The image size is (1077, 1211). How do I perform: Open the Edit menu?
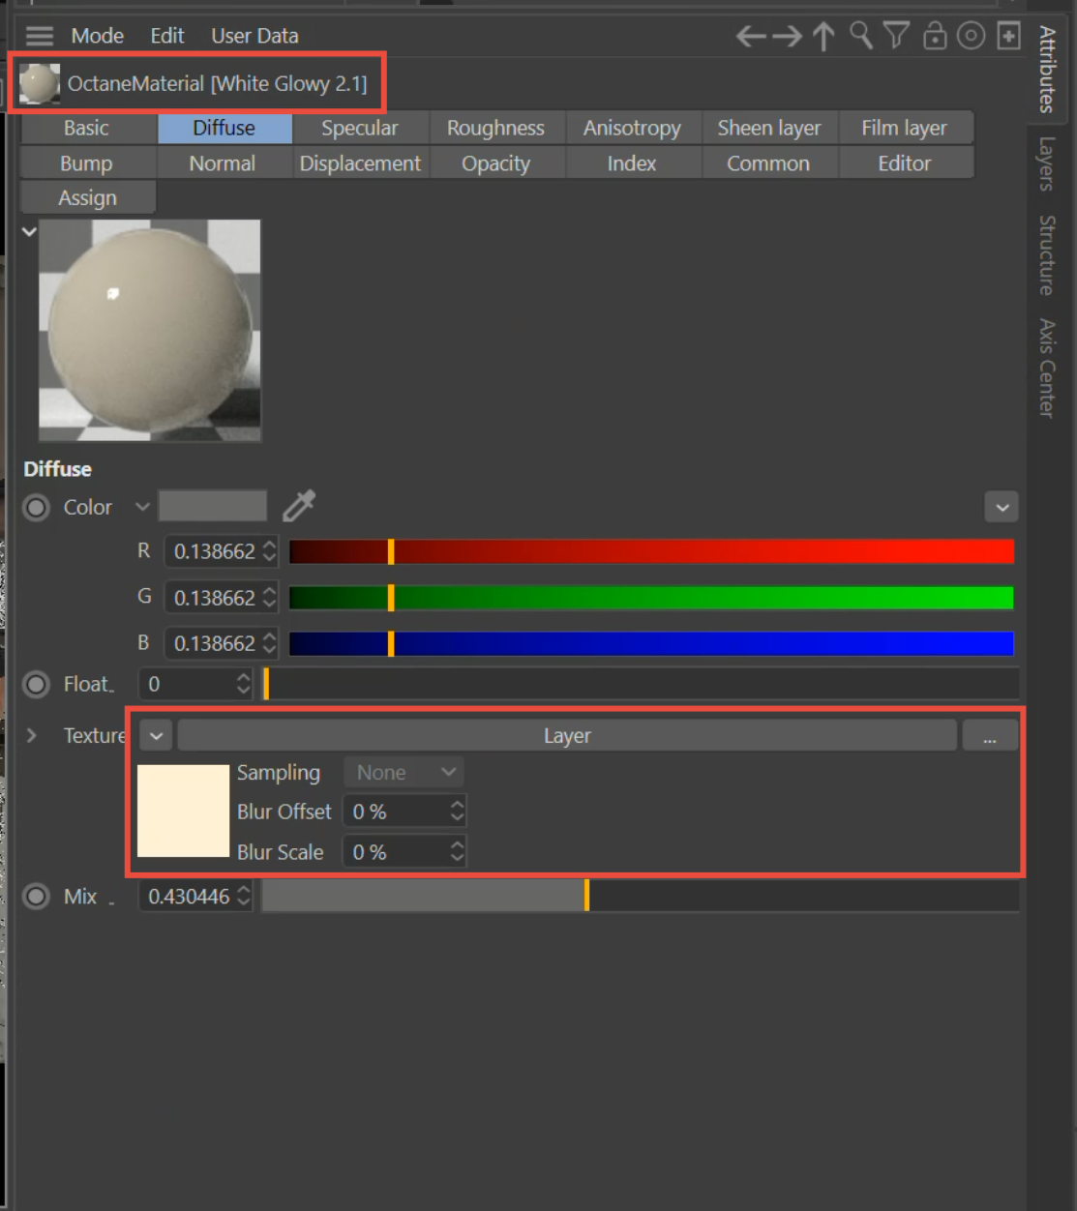(166, 36)
